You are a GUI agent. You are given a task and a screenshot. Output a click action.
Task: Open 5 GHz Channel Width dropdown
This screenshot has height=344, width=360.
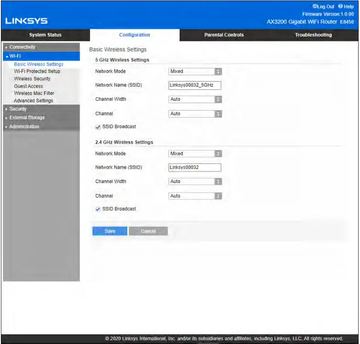[195, 99]
